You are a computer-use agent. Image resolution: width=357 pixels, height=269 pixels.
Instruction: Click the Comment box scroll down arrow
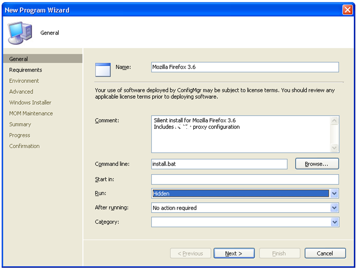point(334,148)
